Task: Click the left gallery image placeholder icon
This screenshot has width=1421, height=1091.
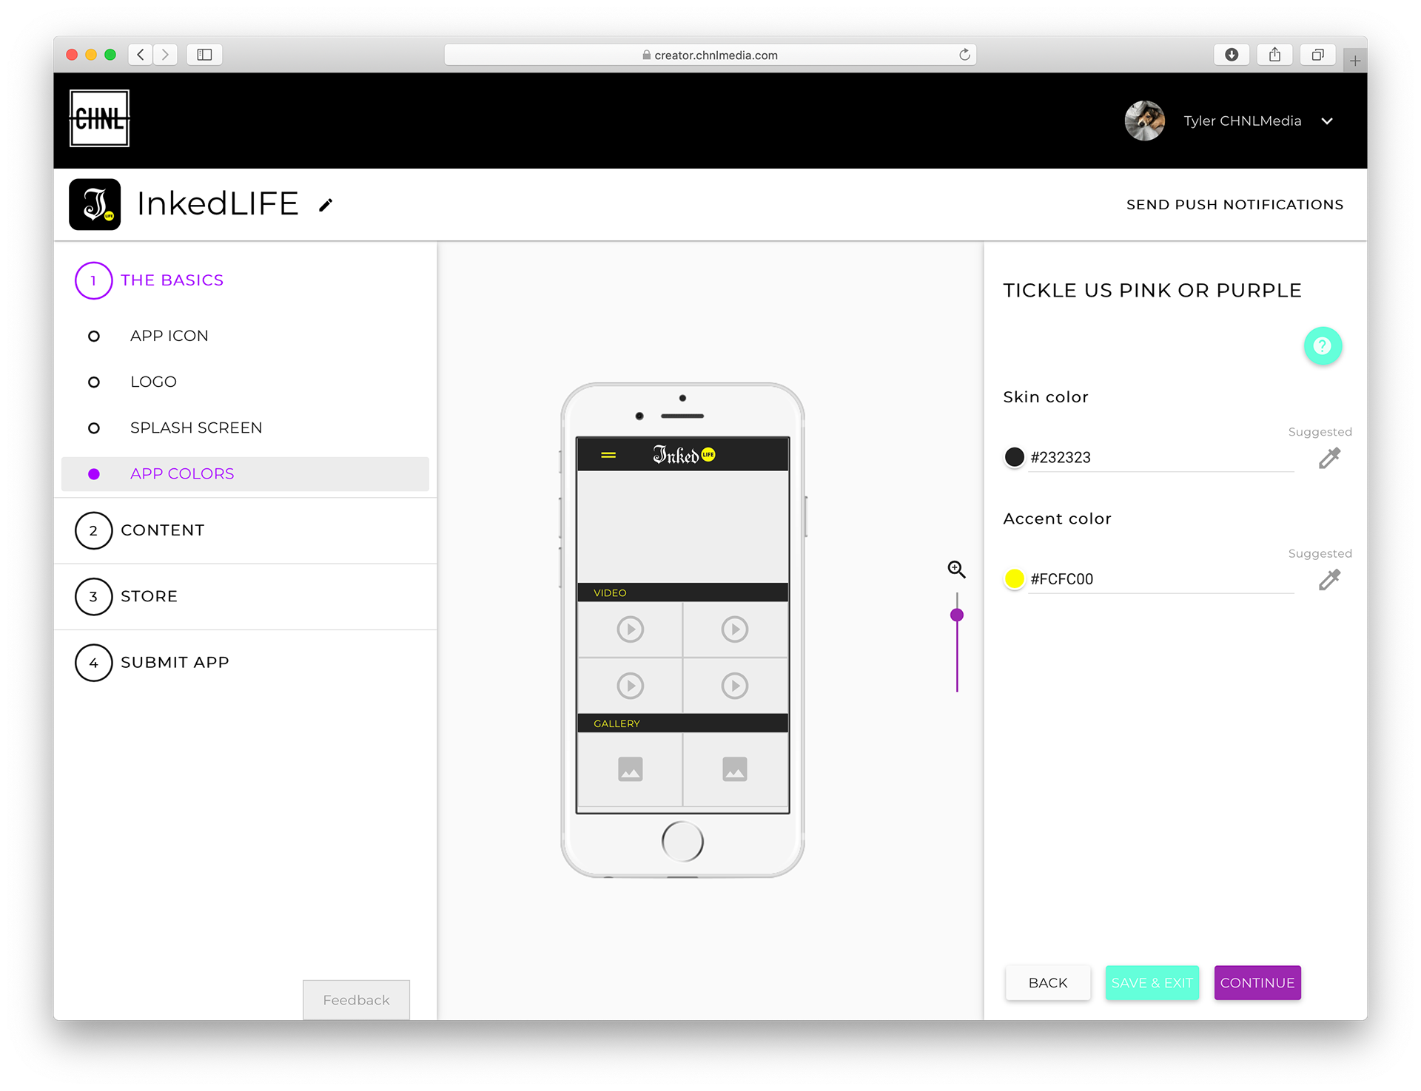Action: pyautogui.click(x=631, y=769)
